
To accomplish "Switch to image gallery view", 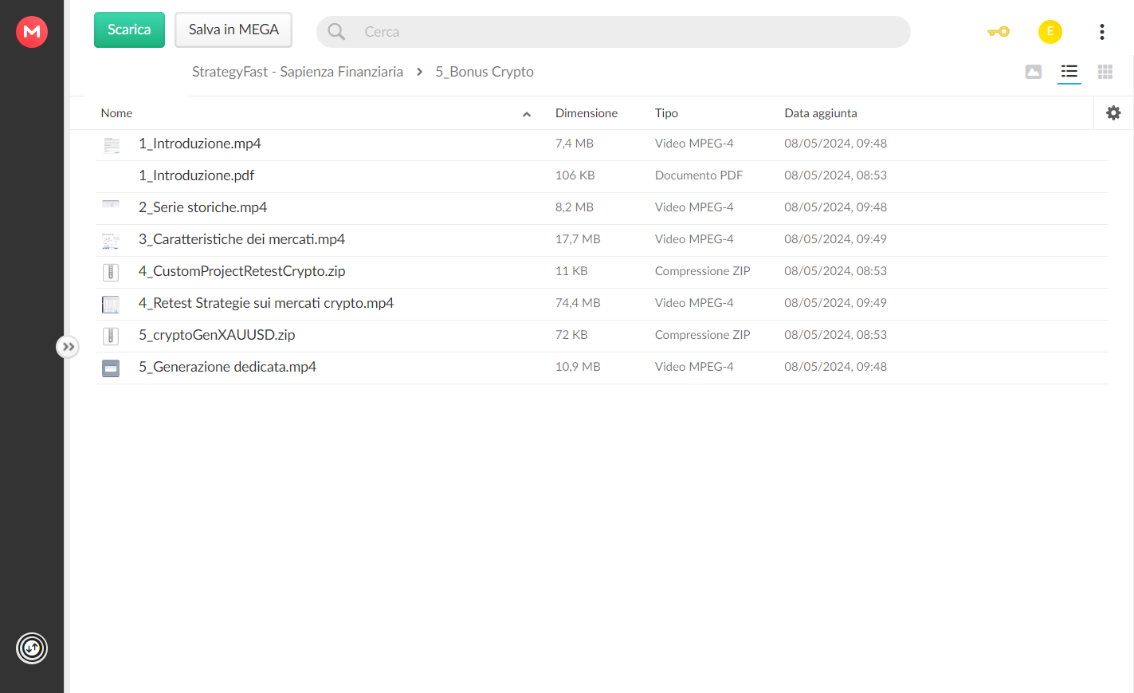I will point(1034,72).
